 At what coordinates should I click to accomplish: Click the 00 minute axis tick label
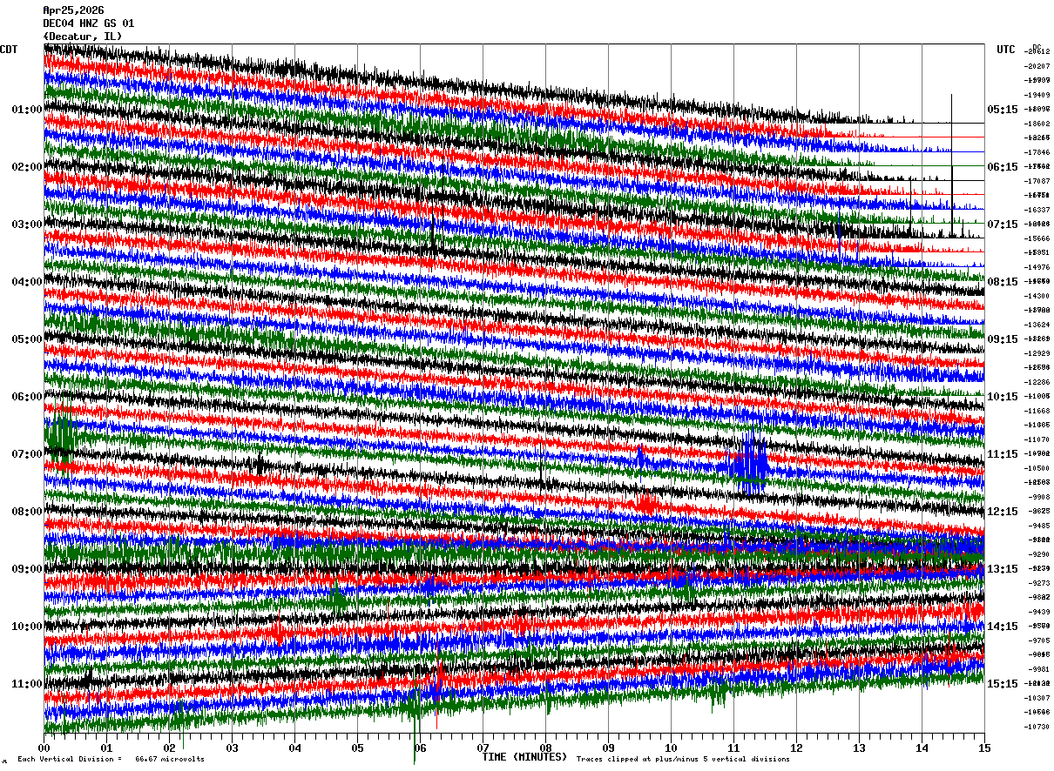coord(44,748)
